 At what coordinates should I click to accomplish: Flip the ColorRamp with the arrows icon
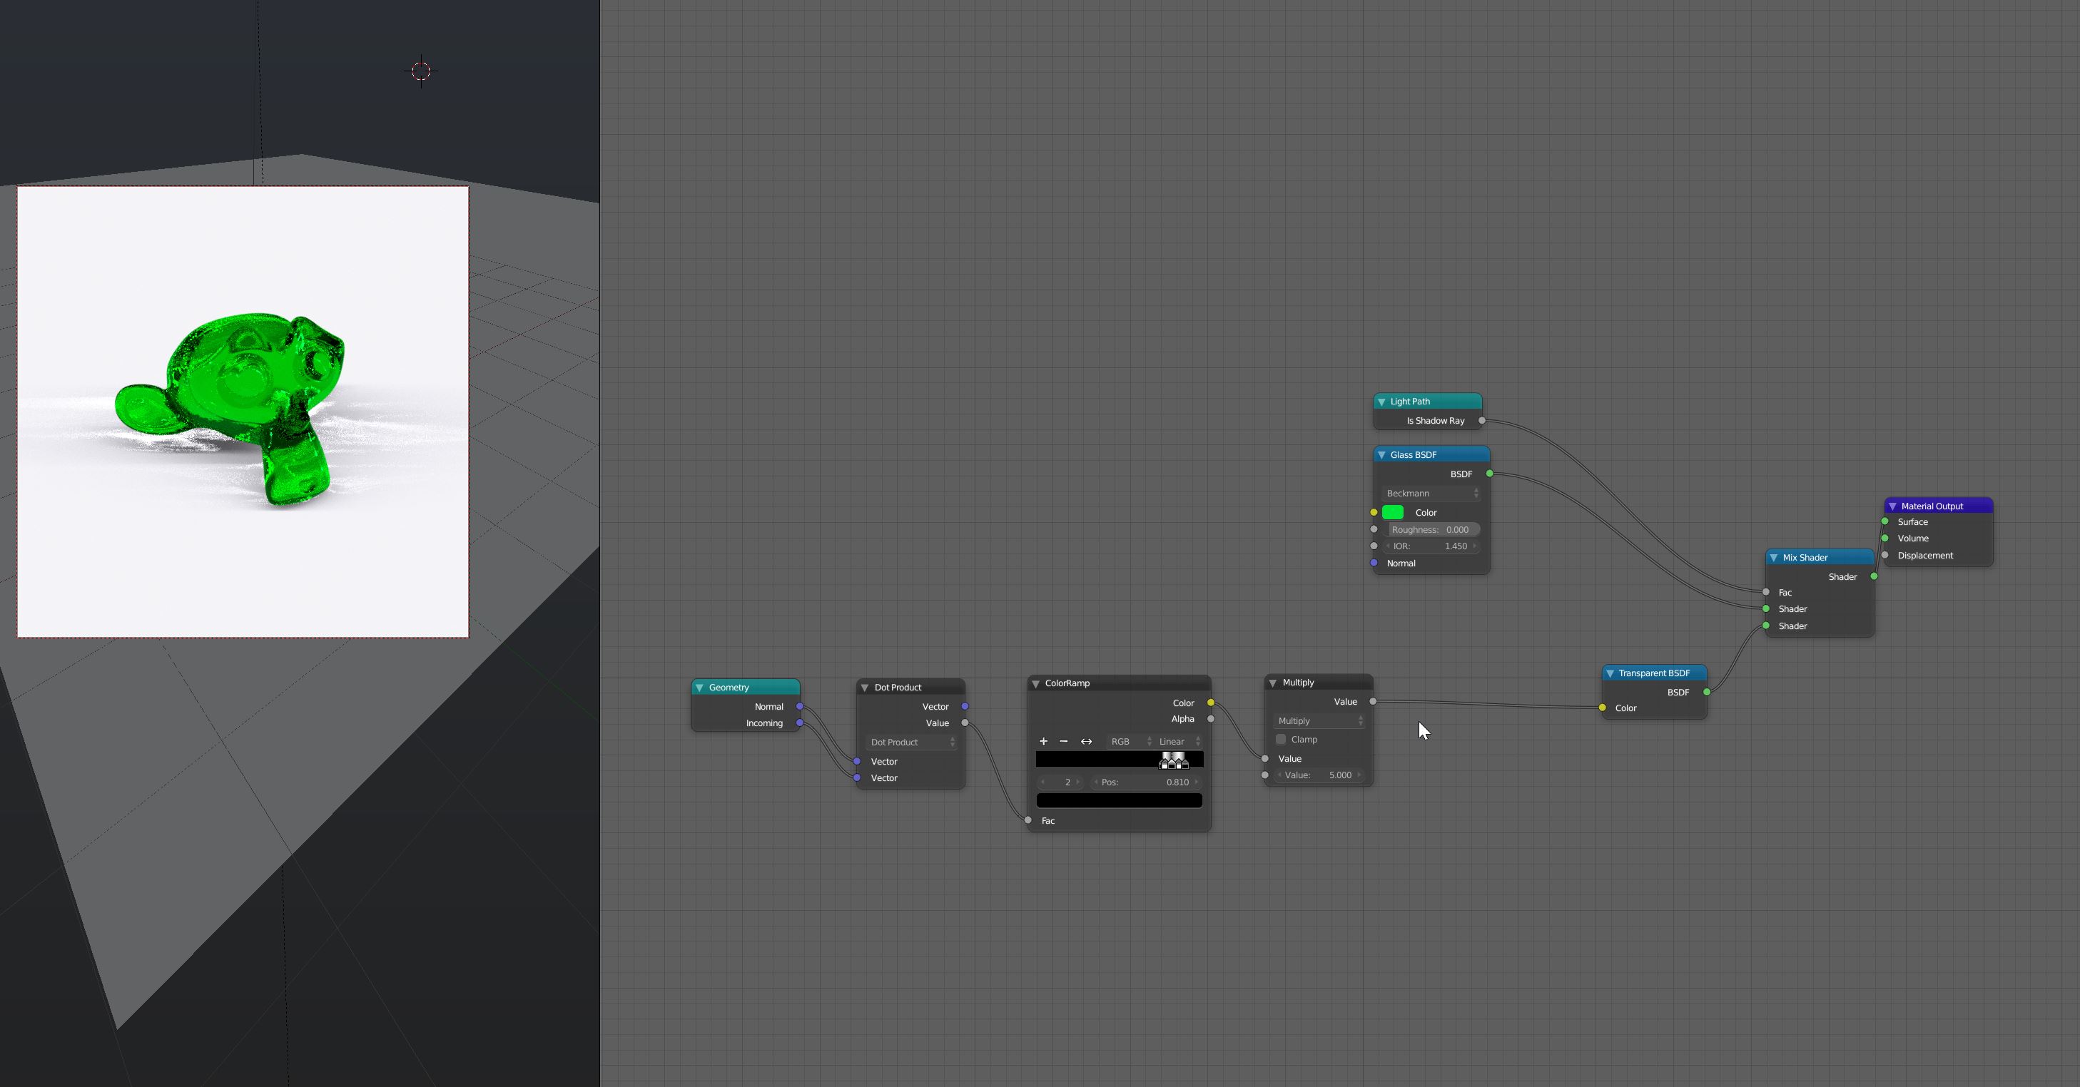[x=1086, y=741]
